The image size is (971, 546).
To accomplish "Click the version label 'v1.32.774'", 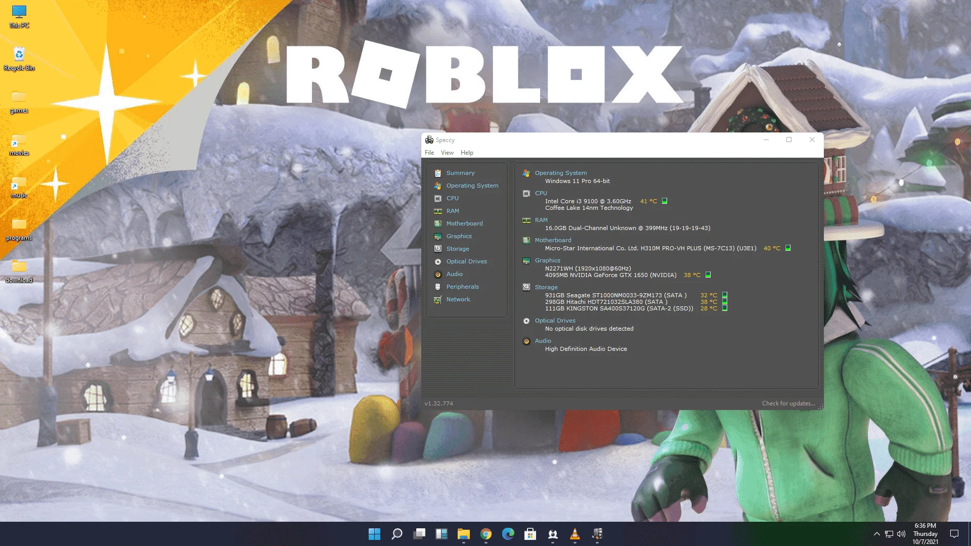I will click(x=438, y=403).
